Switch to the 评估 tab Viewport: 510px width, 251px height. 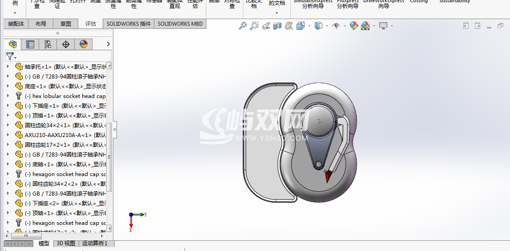pos(90,24)
